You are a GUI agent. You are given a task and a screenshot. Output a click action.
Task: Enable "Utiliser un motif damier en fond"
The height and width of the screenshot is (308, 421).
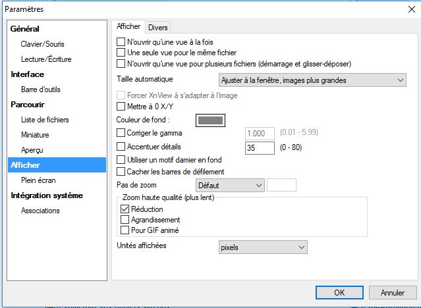121,160
